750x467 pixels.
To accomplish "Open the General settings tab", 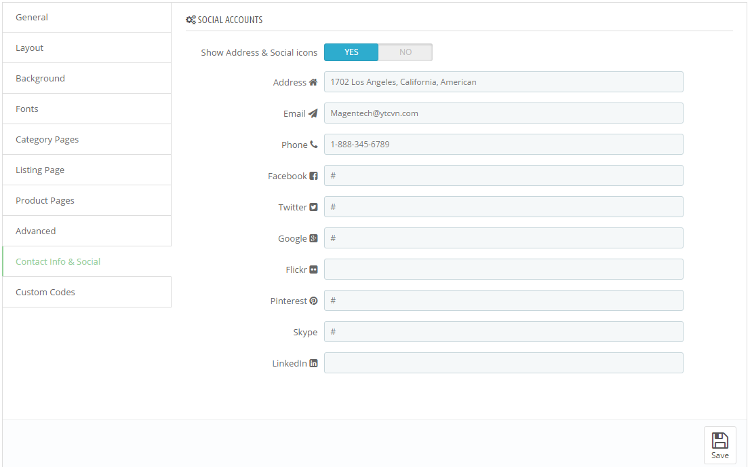I will [87, 17].
